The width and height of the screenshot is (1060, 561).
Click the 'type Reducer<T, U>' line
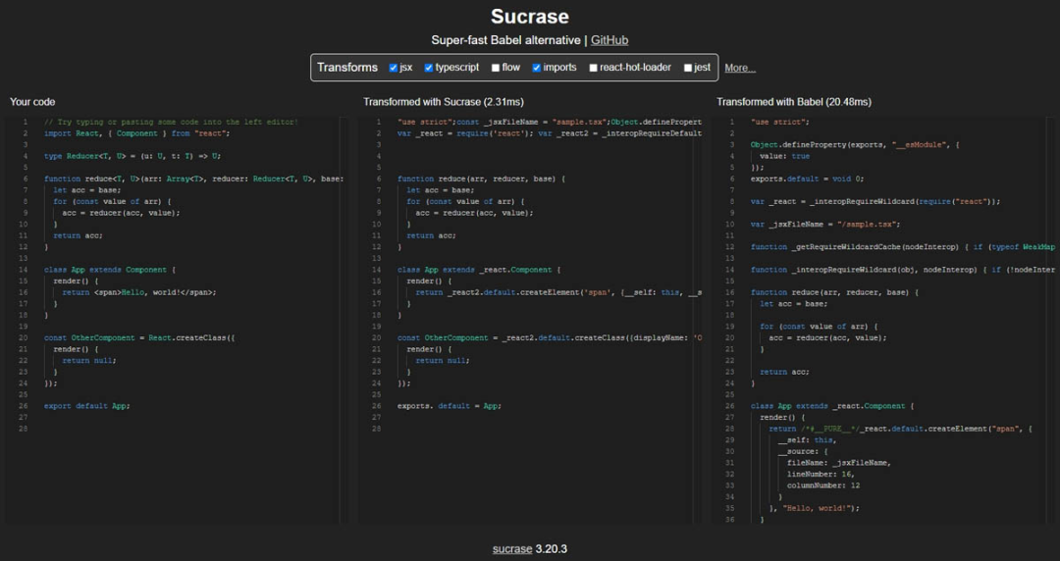(132, 156)
